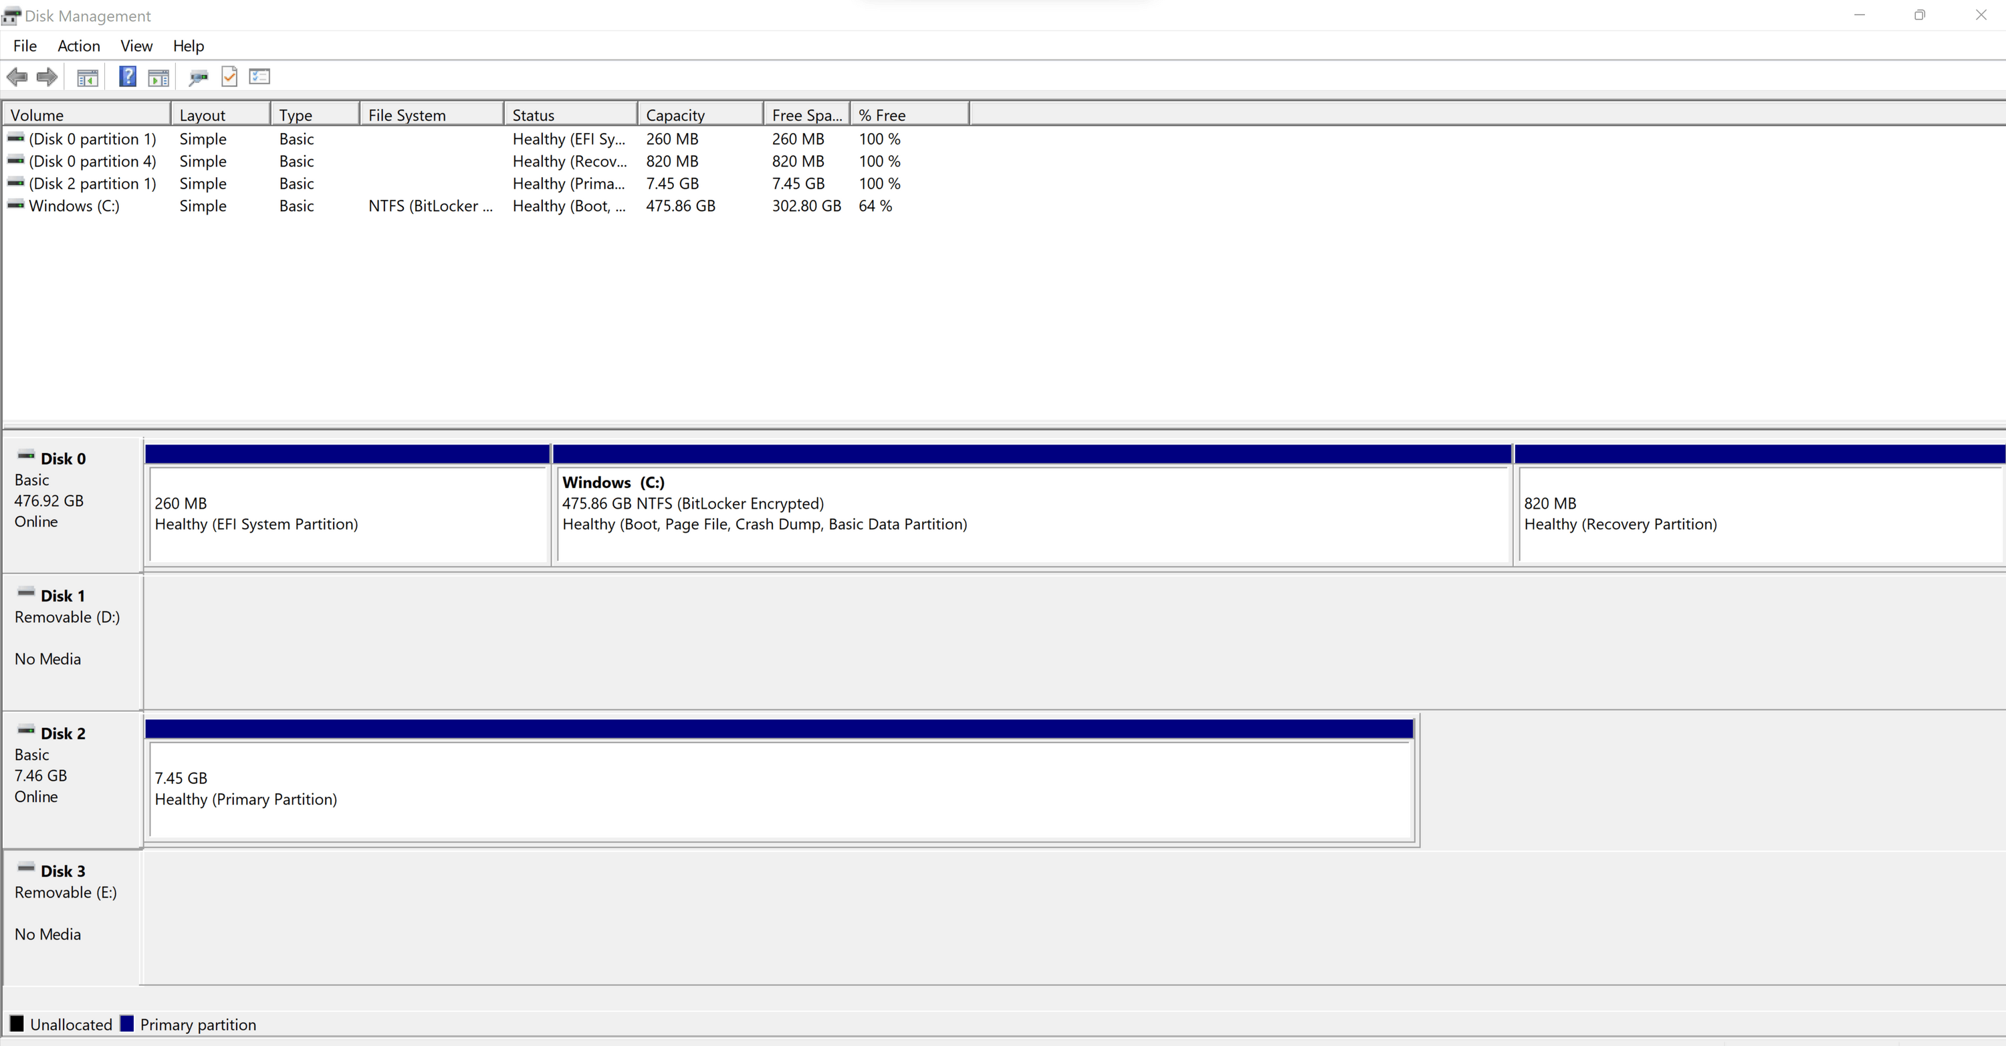The height and width of the screenshot is (1046, 2006).
Task: Click the blue Primary partition legend swatch
Action: [x=127, y=1023]
